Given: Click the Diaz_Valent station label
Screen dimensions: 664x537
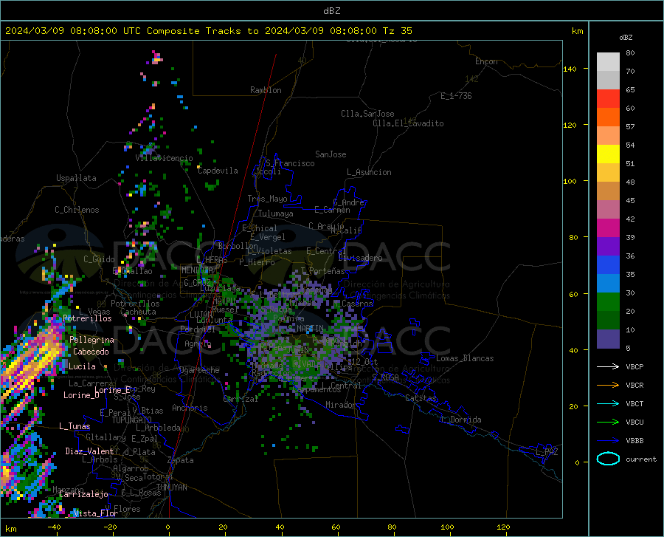Looking at the screenshot, I should (89, 451).
